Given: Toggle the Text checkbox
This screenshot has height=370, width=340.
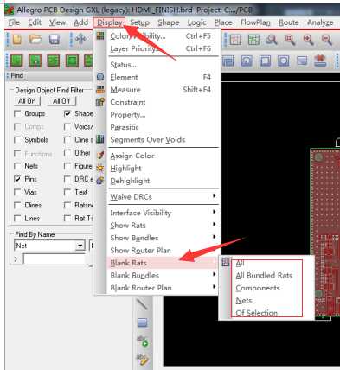Looking at the screenshot, I should 67,192.
